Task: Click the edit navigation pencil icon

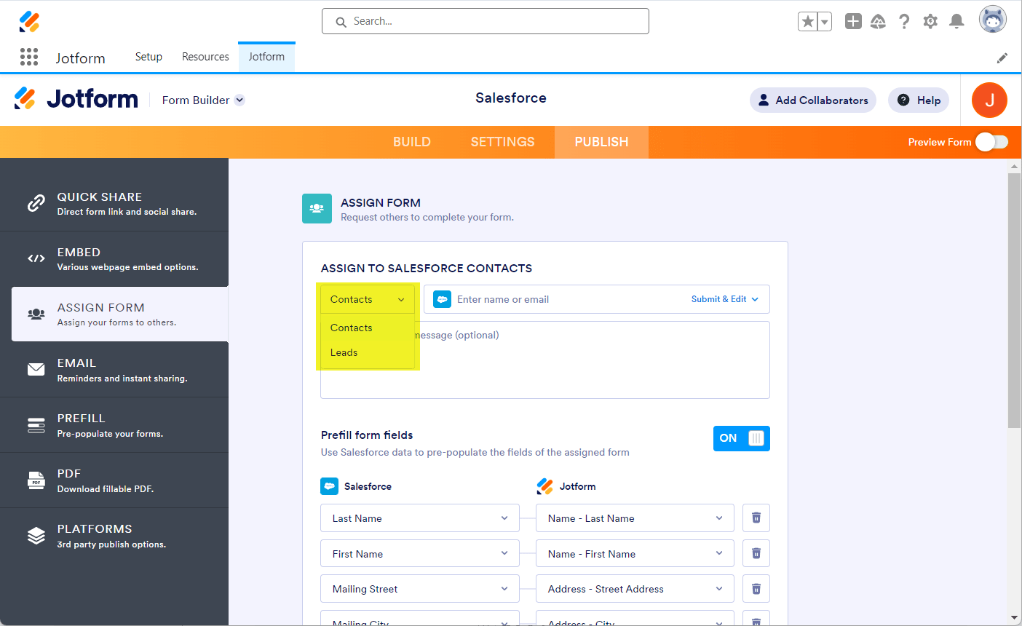Action: tap(1002, 58)
